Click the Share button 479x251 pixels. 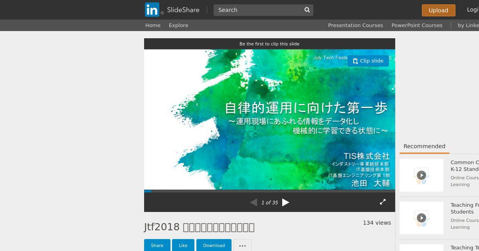157,245
